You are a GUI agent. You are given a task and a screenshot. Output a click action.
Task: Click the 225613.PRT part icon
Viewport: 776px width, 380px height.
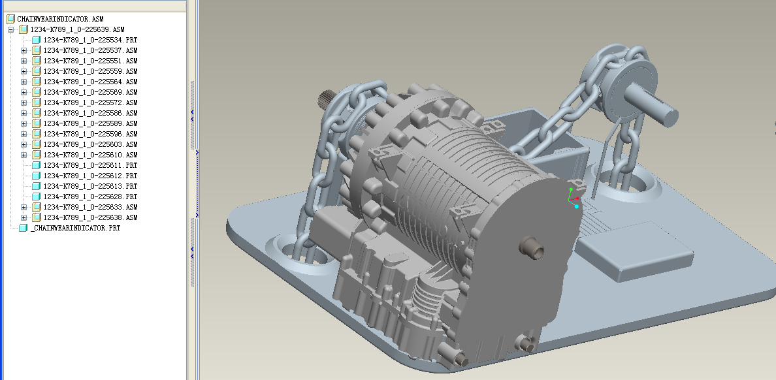click(36, 186)
